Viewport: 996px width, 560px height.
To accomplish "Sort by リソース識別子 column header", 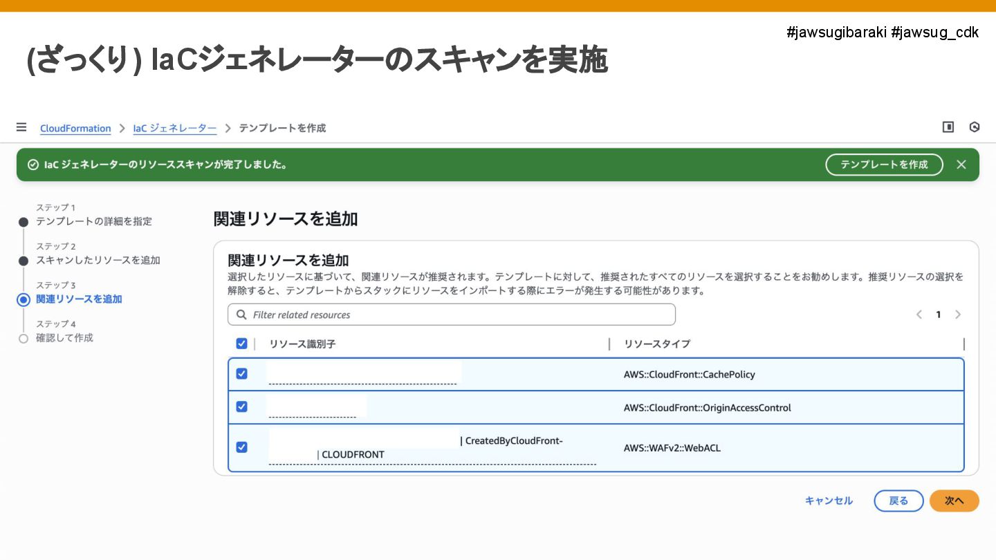I will 303,344.
